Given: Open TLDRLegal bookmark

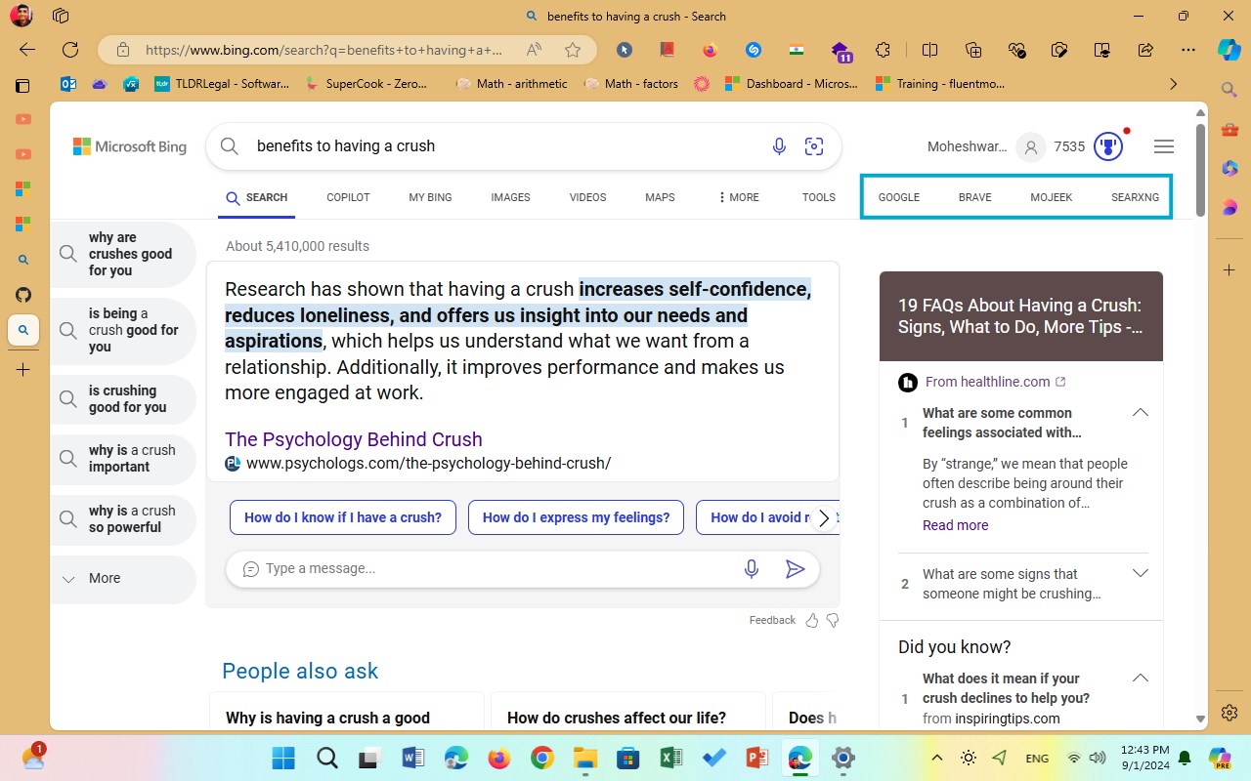Looking at the screenshot, I should coord(222,84).
